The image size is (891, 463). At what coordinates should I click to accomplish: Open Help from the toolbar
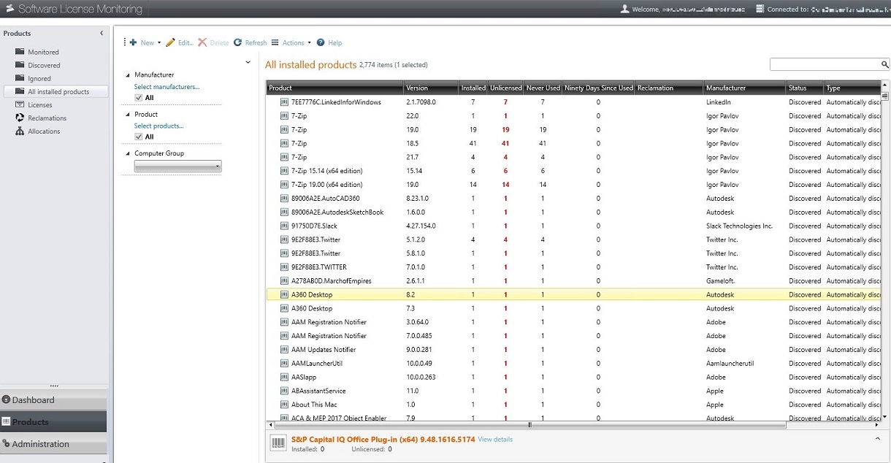329,42
